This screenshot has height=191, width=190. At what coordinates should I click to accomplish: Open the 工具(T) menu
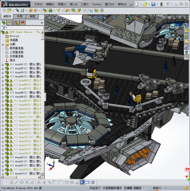click(x=85, y=4)
